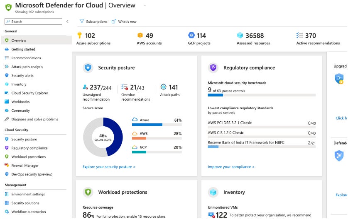Image resolution: width=348 pixels, height=219 pixels.
Task: Click the Assessed resources cube icon
Action: [240, 35]
